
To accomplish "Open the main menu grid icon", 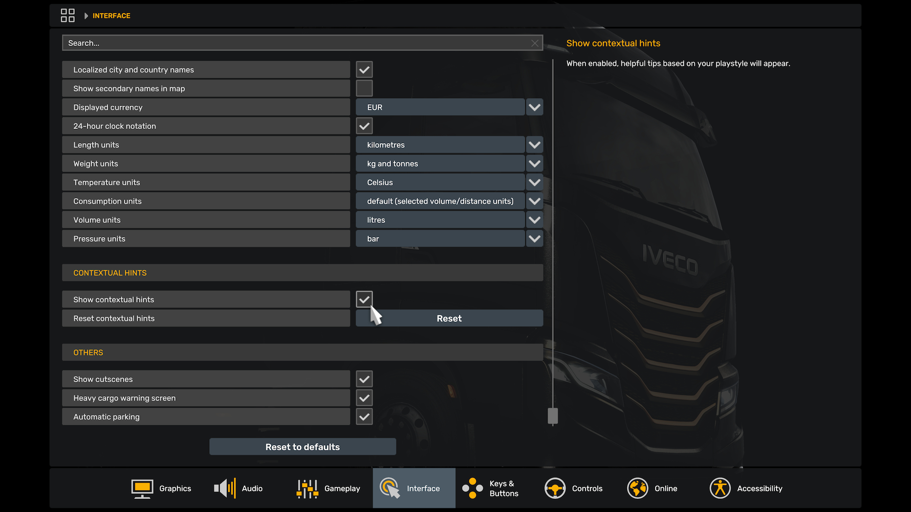I will (67, 16).
